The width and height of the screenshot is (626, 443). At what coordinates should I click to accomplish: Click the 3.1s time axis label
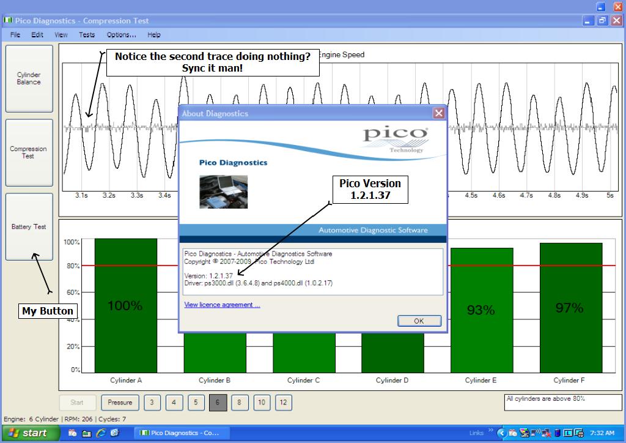click(81, 195)
